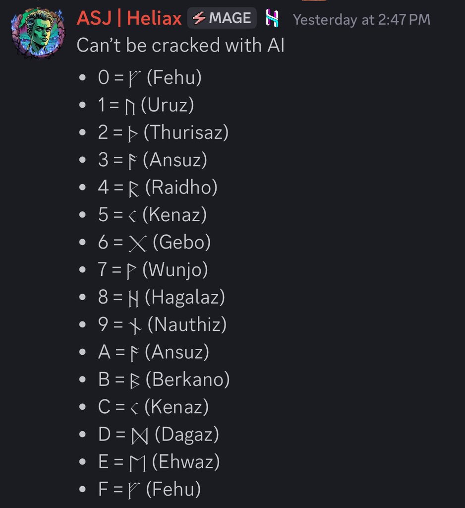Click the Dagaz rune next to D
465x508 pixels.
(x=140, y=436)
